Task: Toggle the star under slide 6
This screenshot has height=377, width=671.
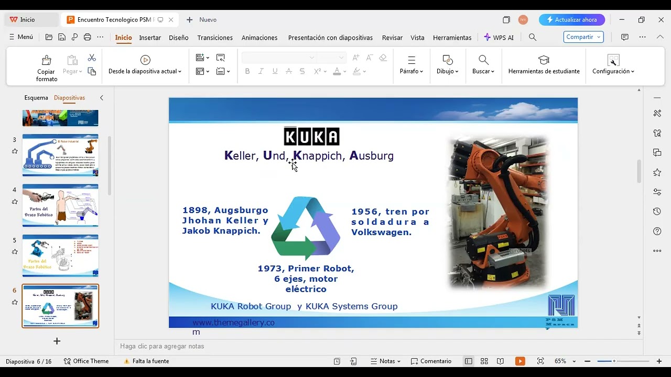Action: point(15,302)
